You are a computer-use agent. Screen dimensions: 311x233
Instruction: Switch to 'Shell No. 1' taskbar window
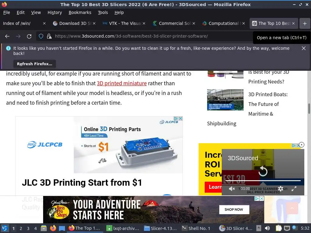coord(197,228)
